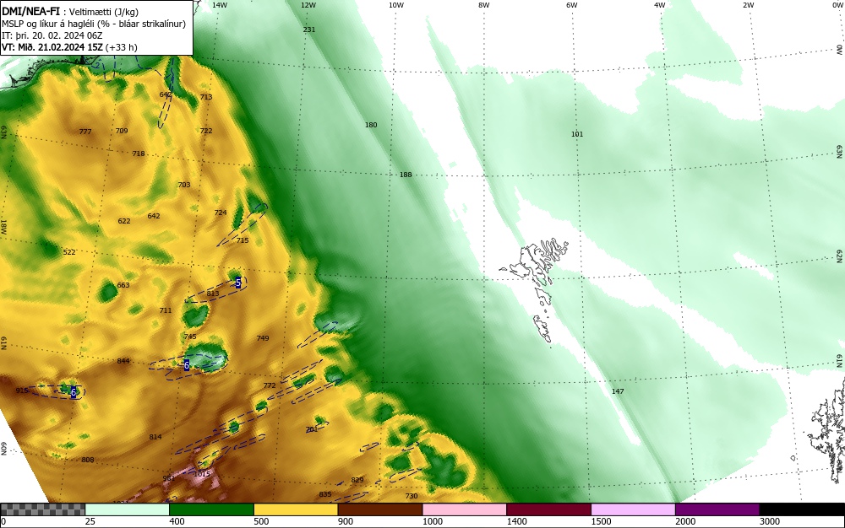Click the 730 value on the map
Viewport: 845px width, 528px height.
pyautogui.click(x=412, y=496)
